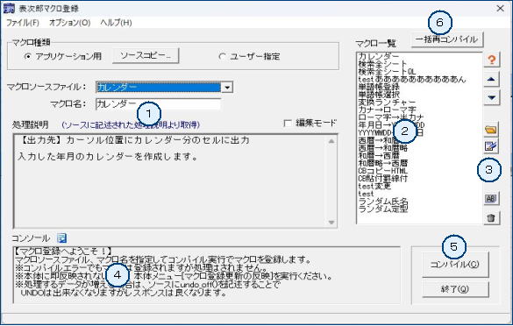Click the 表次郎マクロ登録 title bar app icon

click(9, 9)
